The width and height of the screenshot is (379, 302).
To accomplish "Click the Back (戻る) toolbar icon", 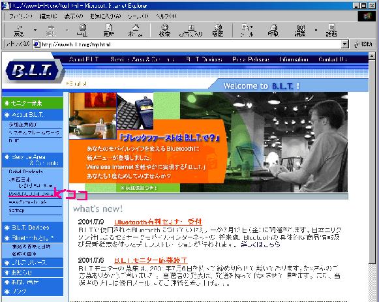I will [x=19, y=31].
